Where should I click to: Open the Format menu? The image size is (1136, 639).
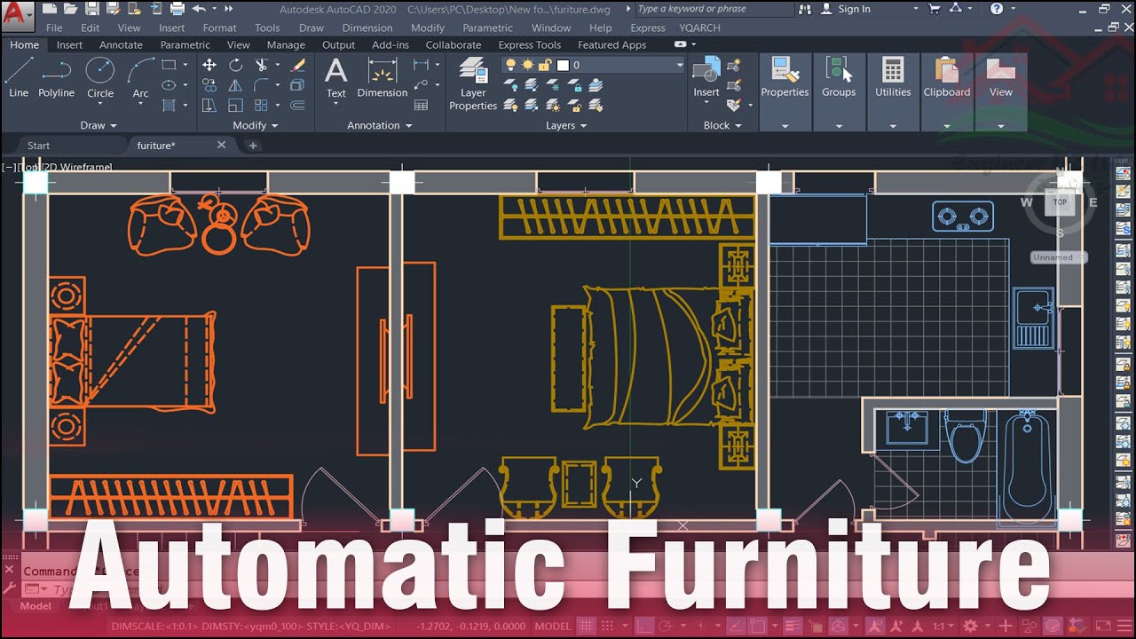[219, 28]
